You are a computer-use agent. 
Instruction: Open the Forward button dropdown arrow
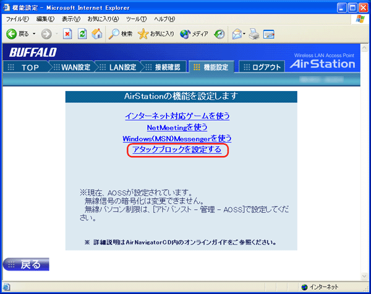(57, 34)
